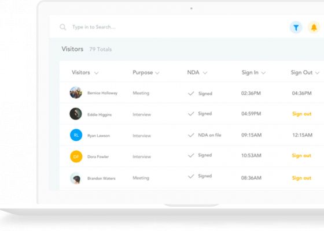This screenshot has width=324, height=231.
Task: Open Eddie Higgins' profile picture
Action: [76, 114]
